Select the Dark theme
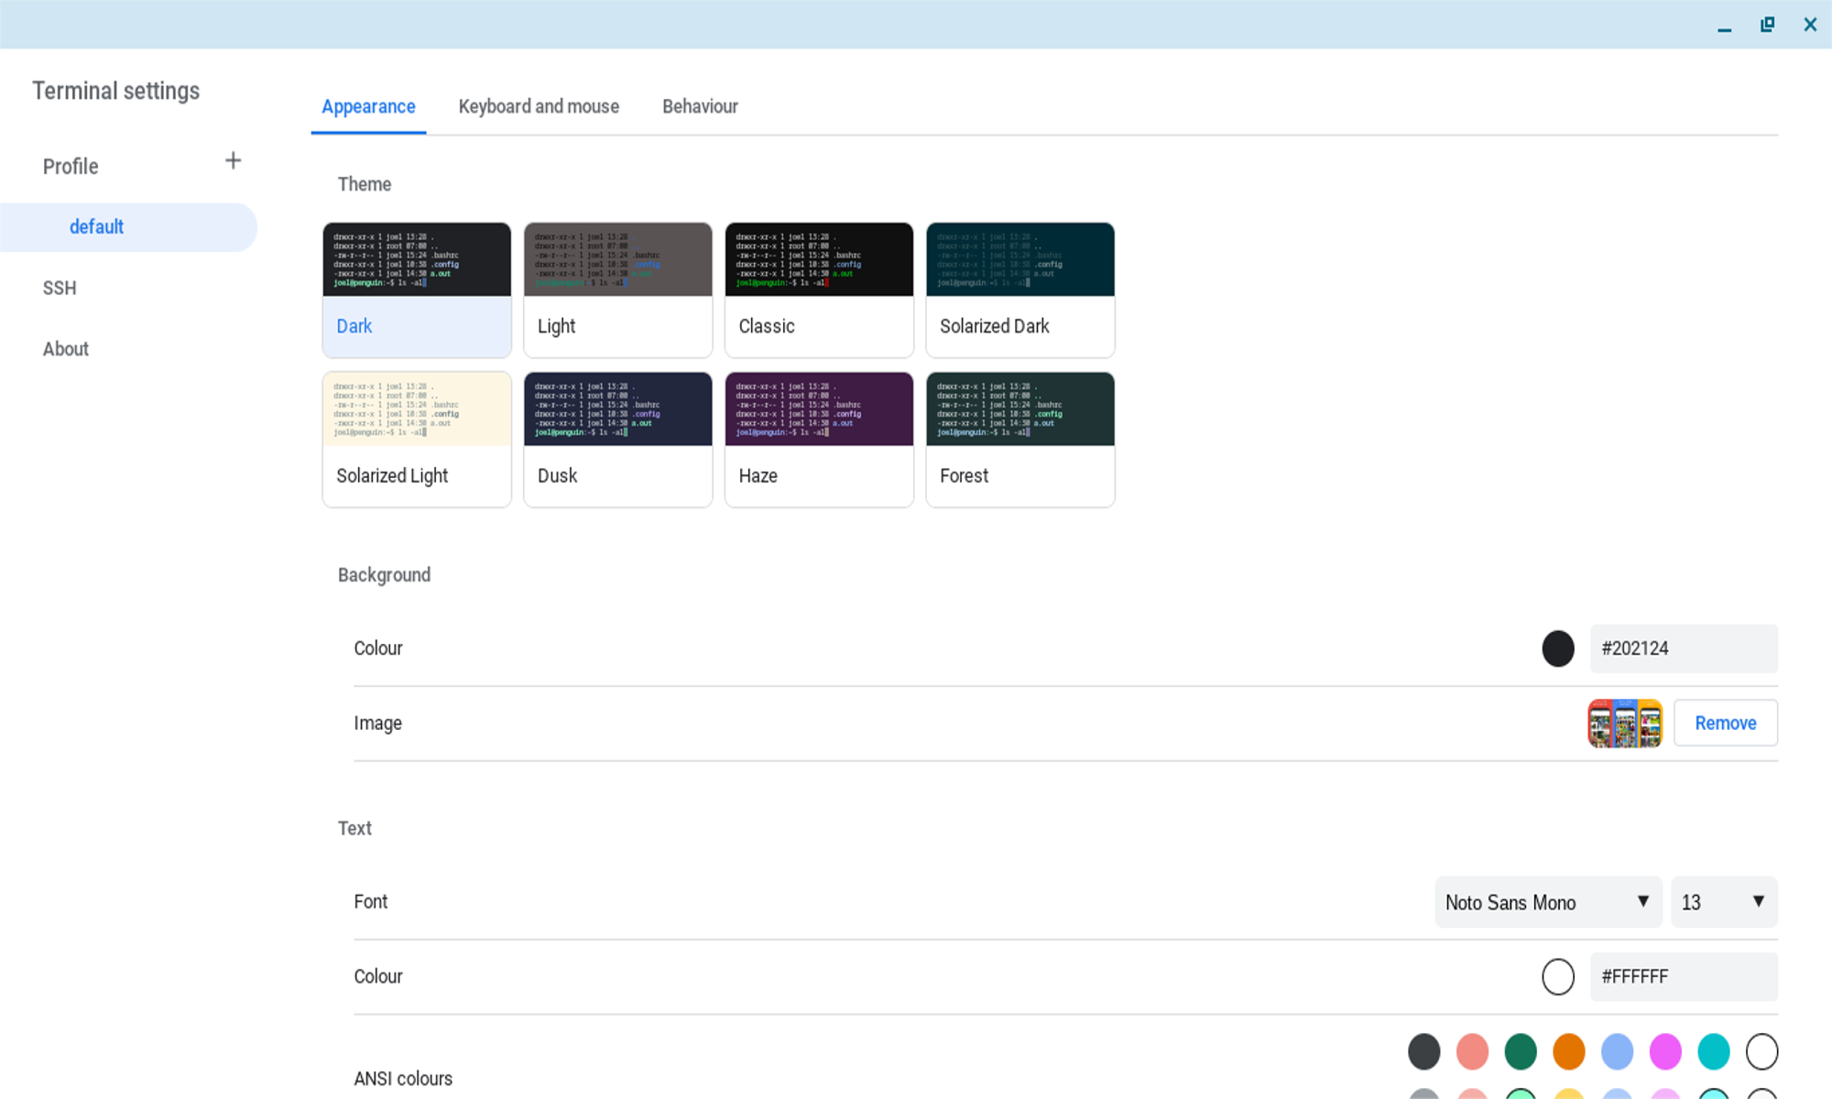Screen dimensions: 1832x1099 tap(418, 288)
